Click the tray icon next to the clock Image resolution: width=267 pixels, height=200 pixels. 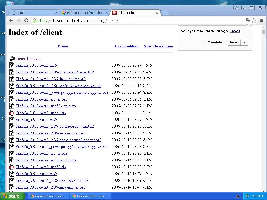coord(248,196)
